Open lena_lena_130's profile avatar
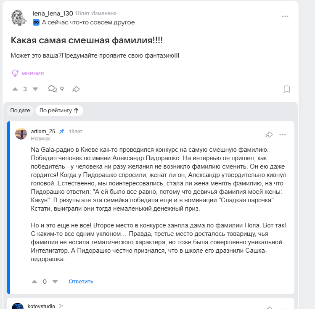The width and height of the screenshot is (315, 309). 19,18
